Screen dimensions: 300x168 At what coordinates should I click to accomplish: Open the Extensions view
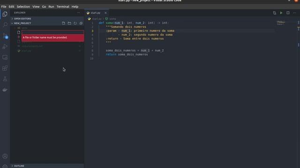(5, 68)
